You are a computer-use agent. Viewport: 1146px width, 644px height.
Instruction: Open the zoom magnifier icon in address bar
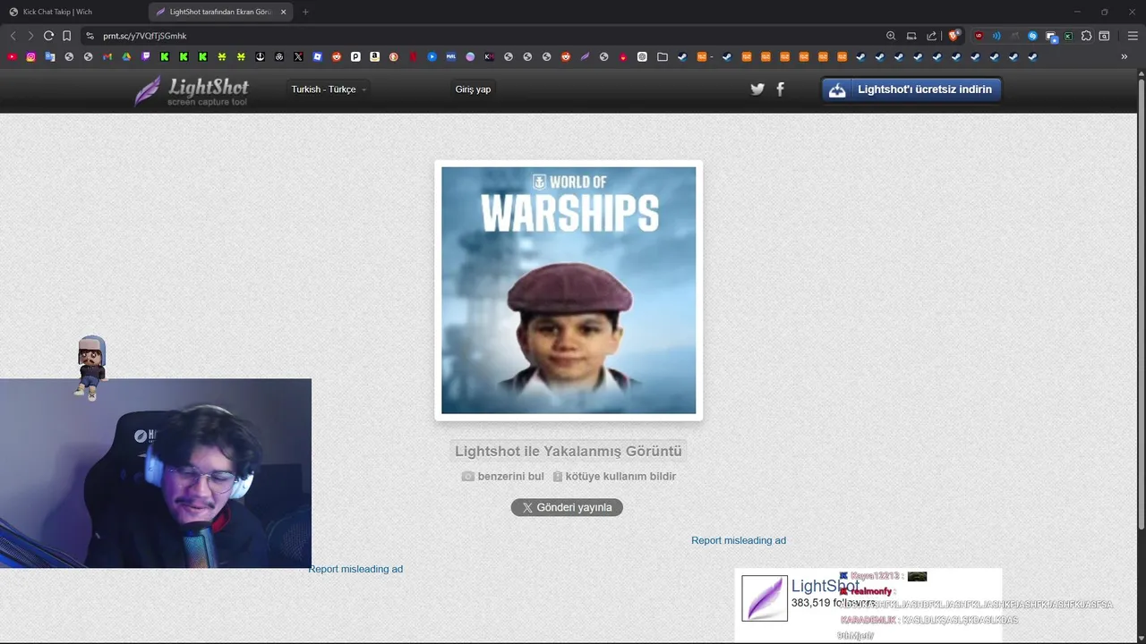(x=891, y=36)
